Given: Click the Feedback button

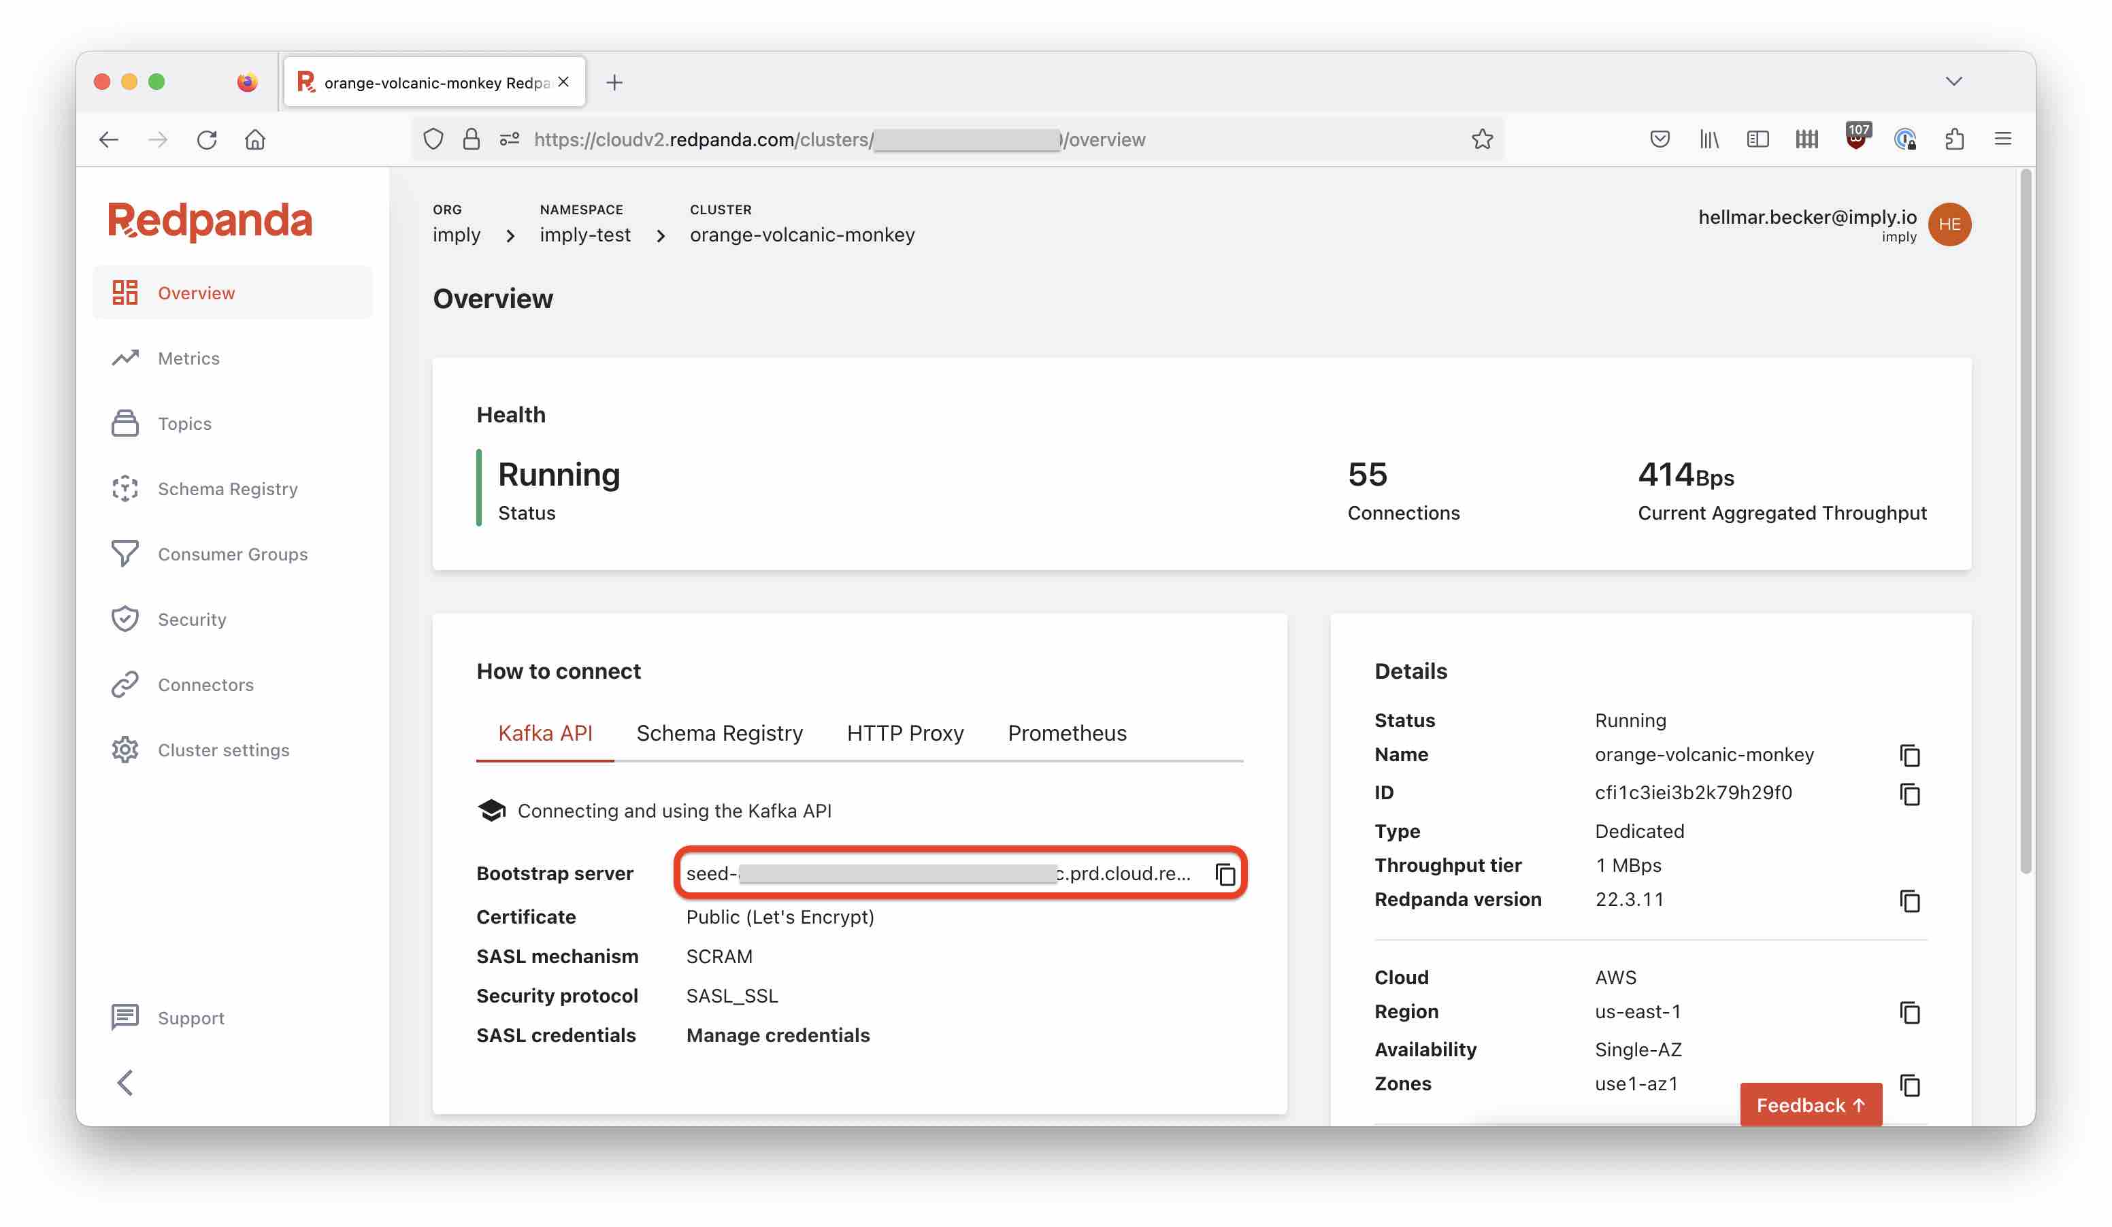Looking at the screenshot, I should [x=1811, y=1105].
